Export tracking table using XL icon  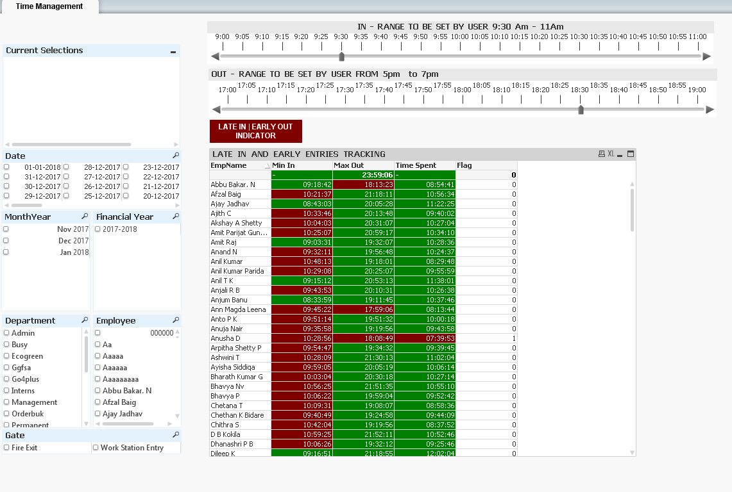pos(611,154)
